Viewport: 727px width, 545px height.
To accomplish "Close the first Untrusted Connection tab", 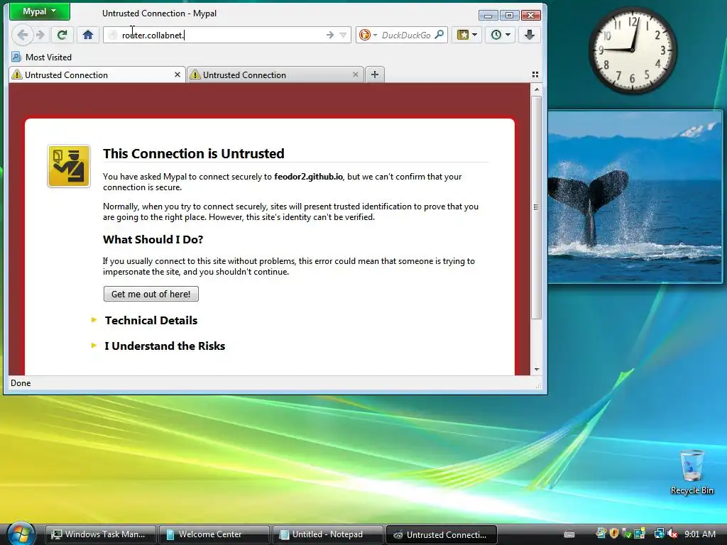I will [x=177, y=75].
